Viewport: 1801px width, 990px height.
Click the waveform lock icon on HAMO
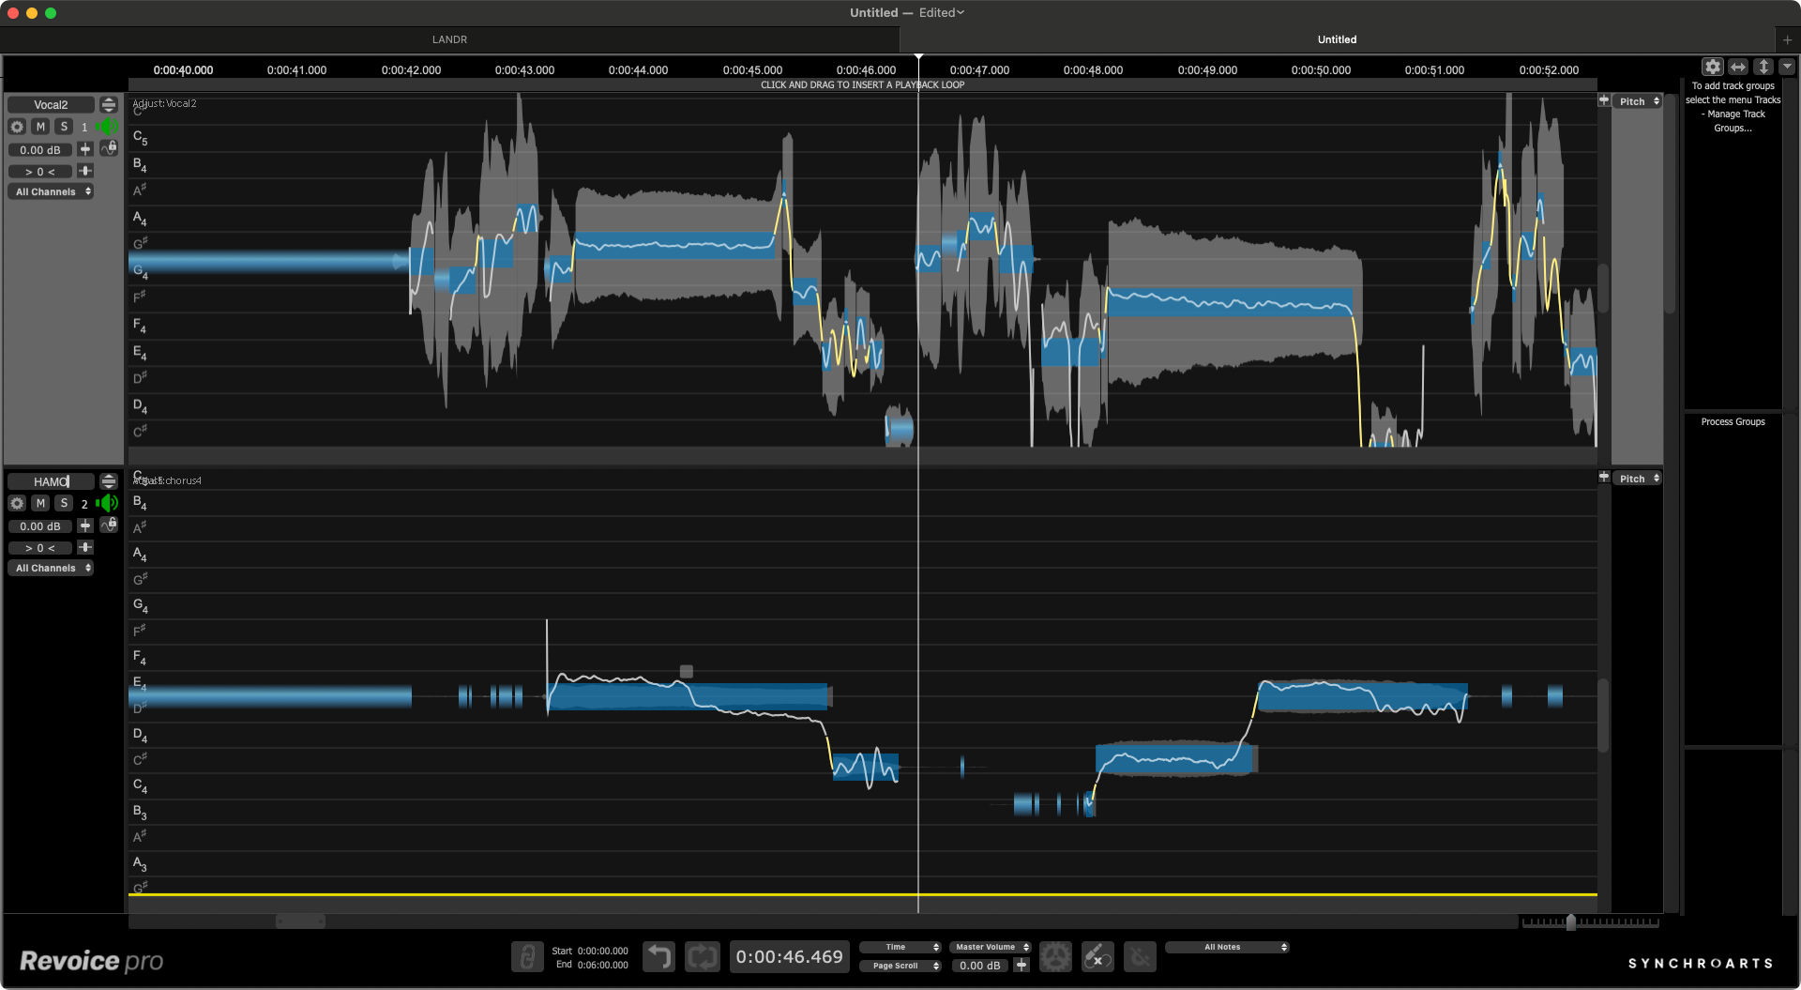pos(109,525)
